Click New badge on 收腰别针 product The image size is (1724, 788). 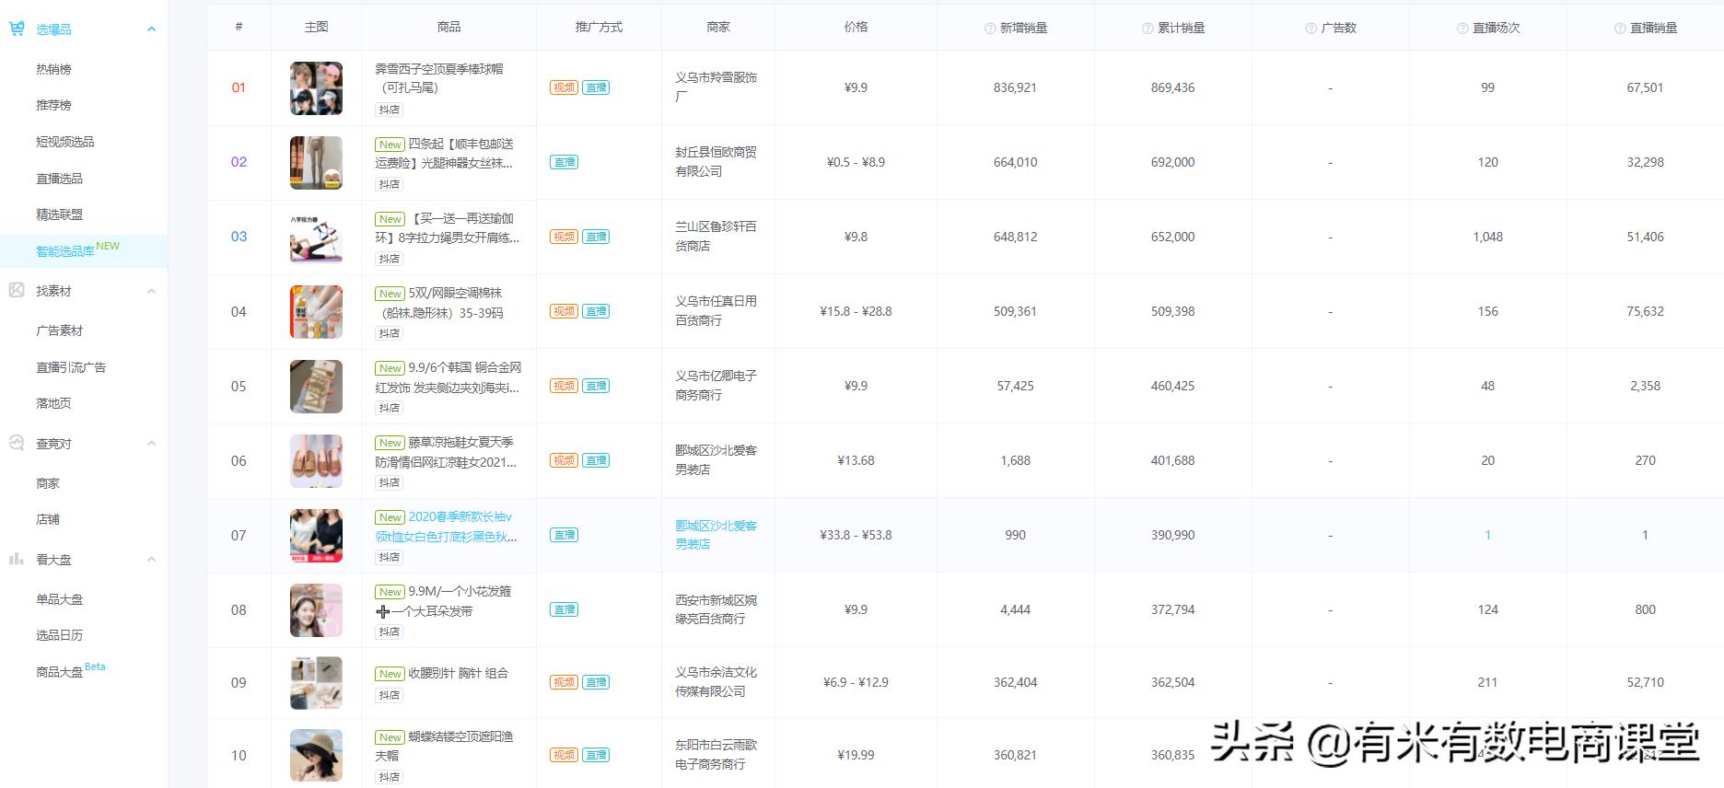click(x=390, y=674)
